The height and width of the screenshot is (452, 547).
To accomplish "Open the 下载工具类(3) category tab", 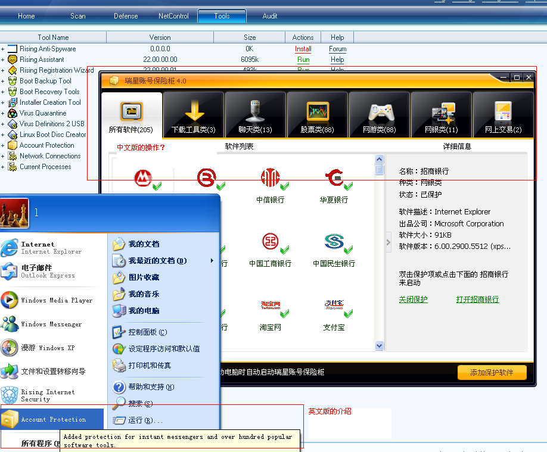I will point(194,115).
